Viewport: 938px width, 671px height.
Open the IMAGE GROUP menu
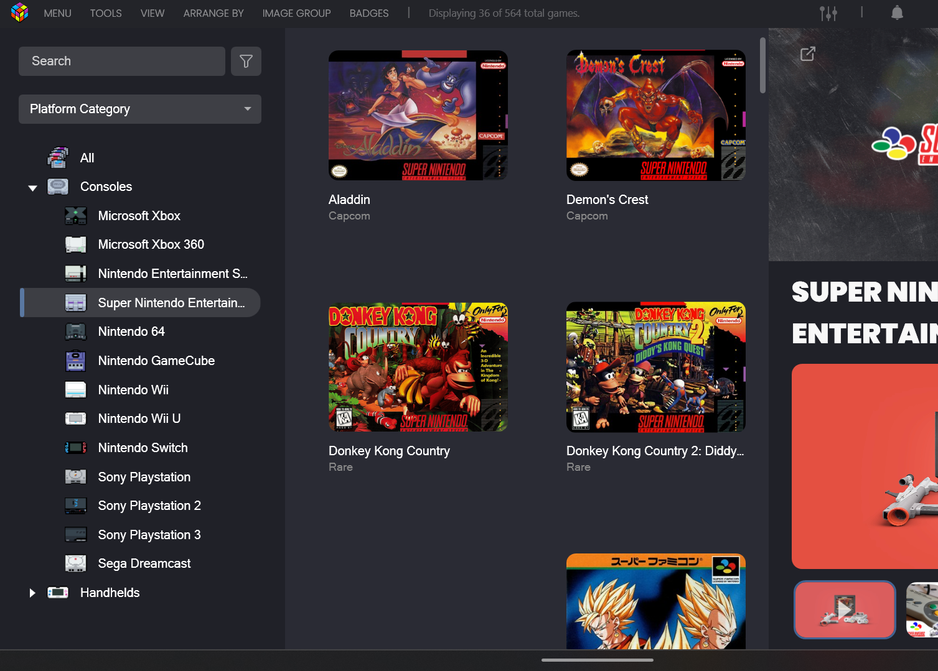(296, 13)
